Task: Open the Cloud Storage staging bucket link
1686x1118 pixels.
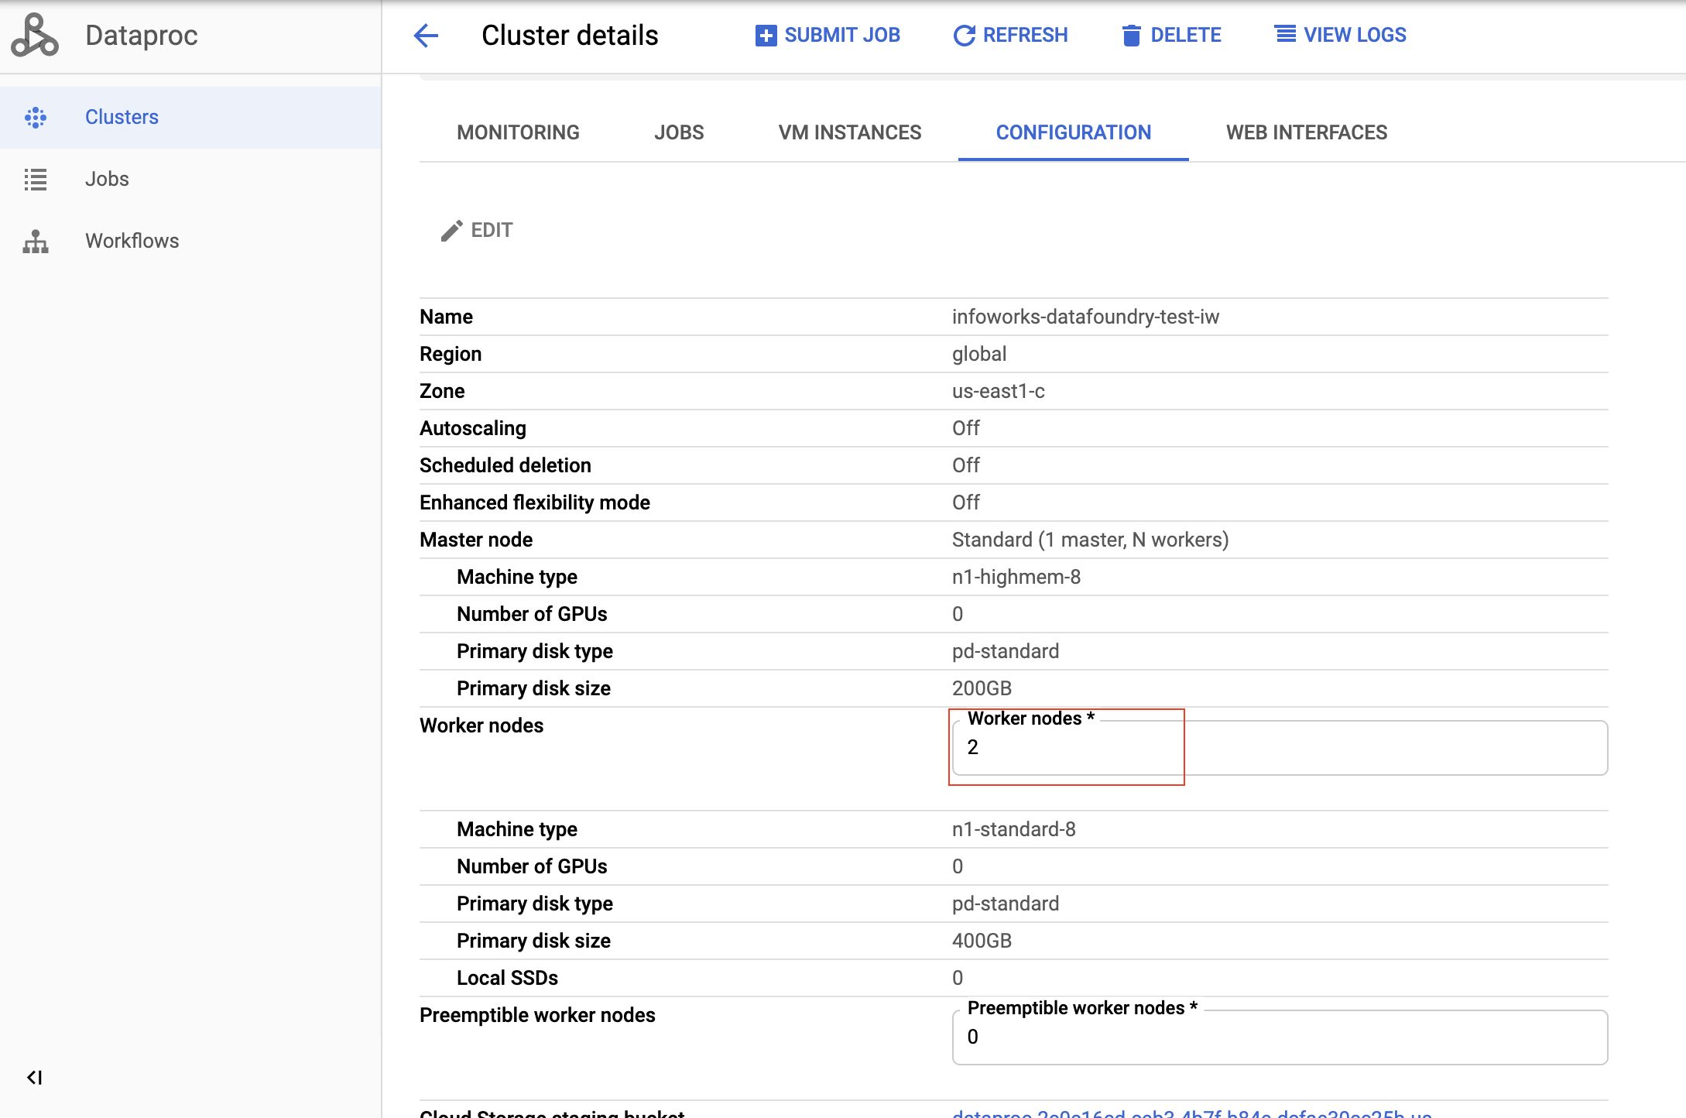Action: [x=1191, y=1113]
